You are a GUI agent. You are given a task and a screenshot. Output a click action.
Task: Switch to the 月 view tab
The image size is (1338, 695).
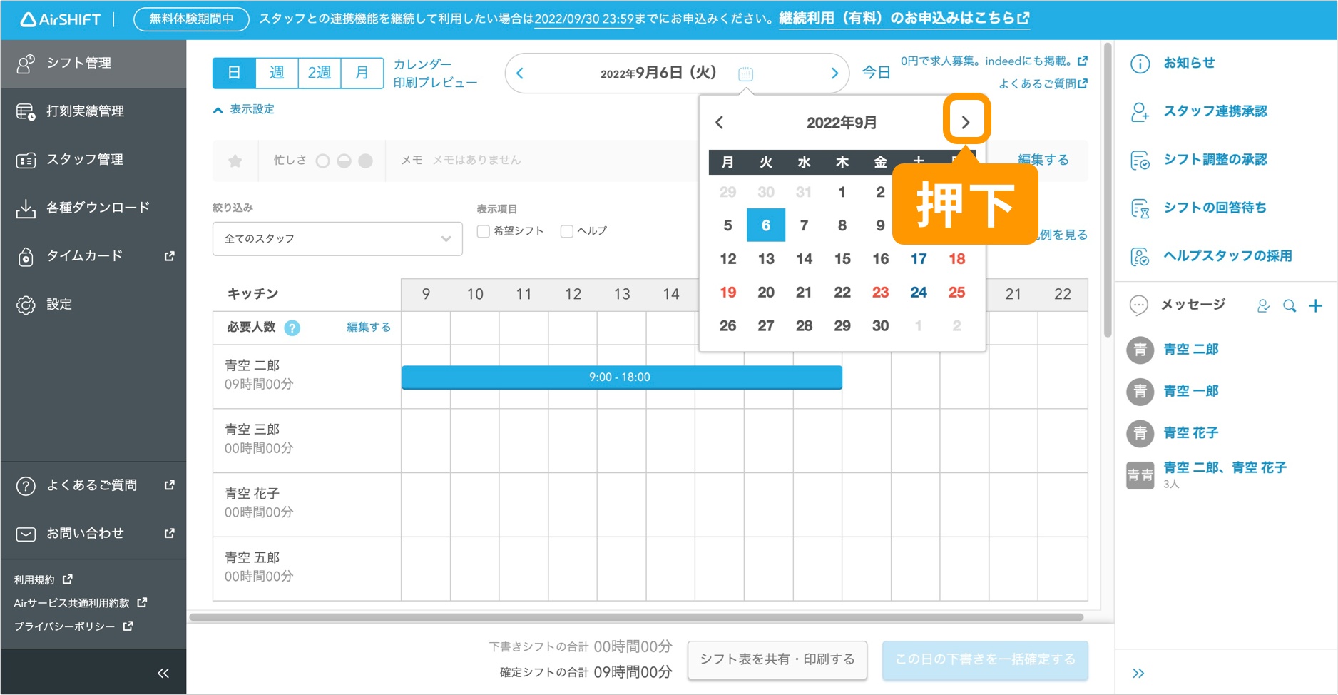click(362, 72)
